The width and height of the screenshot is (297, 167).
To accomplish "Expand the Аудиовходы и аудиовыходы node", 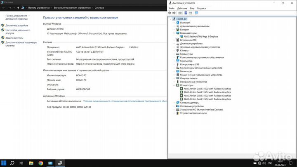I will [174, 26].
